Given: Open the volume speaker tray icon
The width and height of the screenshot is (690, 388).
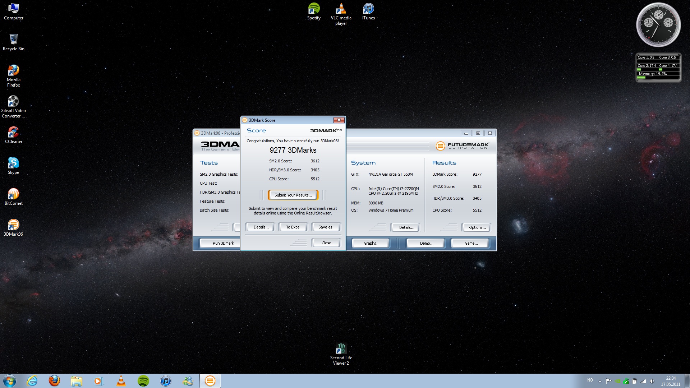Looking at the screenshot, I should point(652,381).
